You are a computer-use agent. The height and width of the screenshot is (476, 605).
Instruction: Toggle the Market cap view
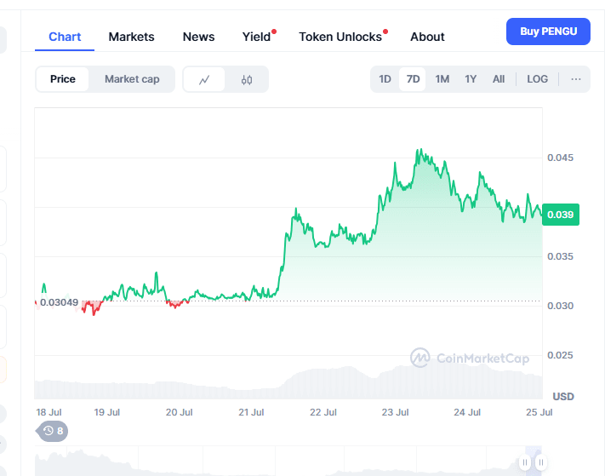[132, 79]
